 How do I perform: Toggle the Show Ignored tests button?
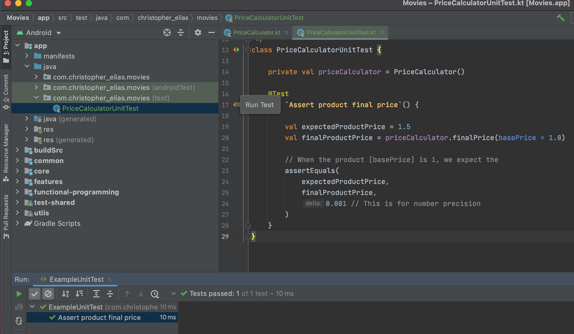pos(48,294)
